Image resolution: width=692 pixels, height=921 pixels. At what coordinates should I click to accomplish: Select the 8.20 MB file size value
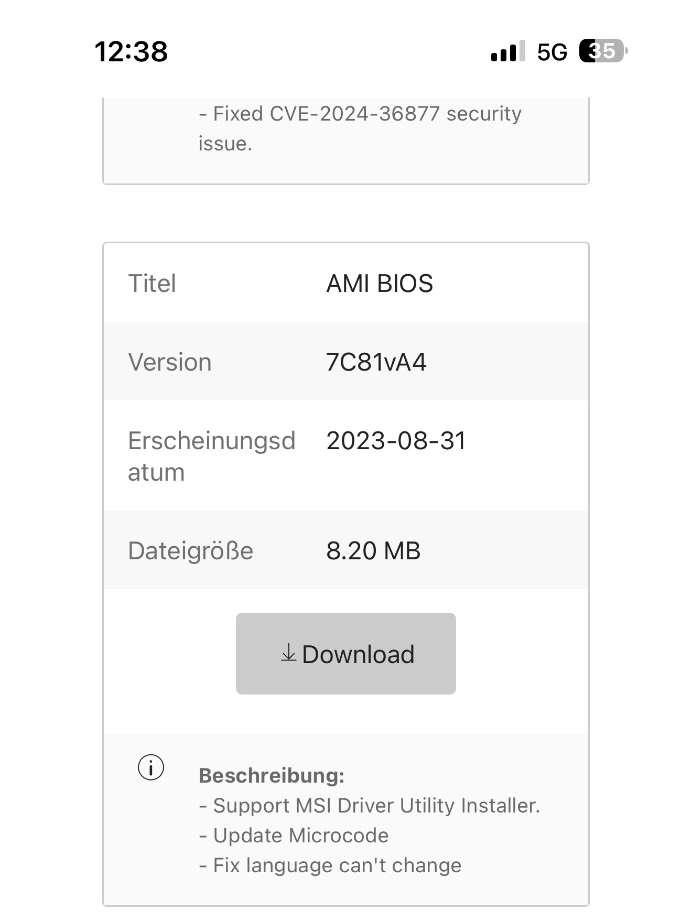[x=373, y=551]
